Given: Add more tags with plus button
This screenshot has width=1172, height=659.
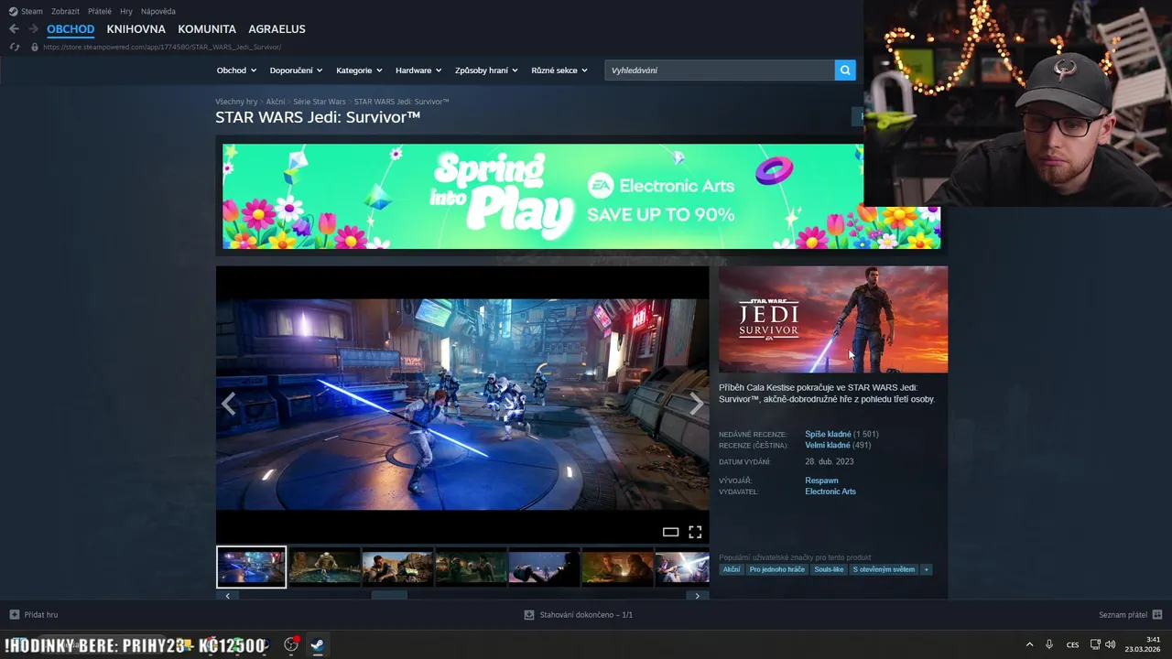Looking at the screenshot, I should [926, 569].
